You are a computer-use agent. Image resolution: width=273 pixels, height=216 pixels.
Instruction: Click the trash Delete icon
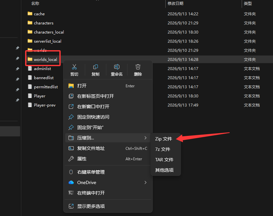click(x=138, y=67)
